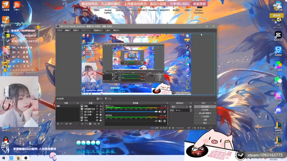The height and width of the screenshot is (161, 287).
Task: Click the 启动虚拟摄像机 virtual camera button
Action: (x=205, y=113)
